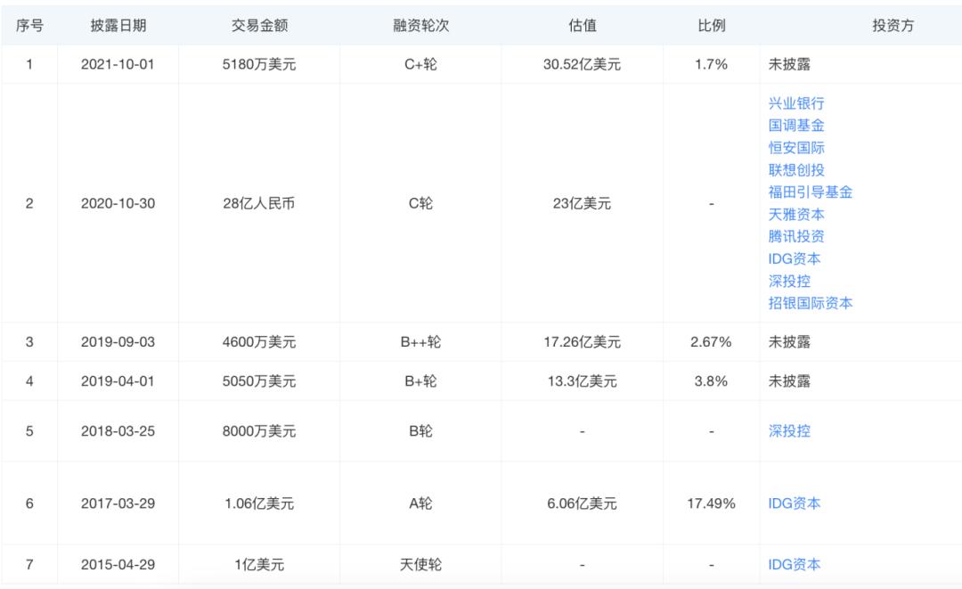The width and height of the screenshot is (962, 589).
Task: Open the 兴业银行 investor link
Action: click(796, 103)
